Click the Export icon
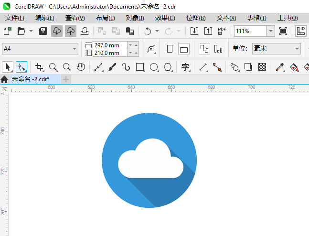The image size is (309, 236). click(x=208, y=31)
